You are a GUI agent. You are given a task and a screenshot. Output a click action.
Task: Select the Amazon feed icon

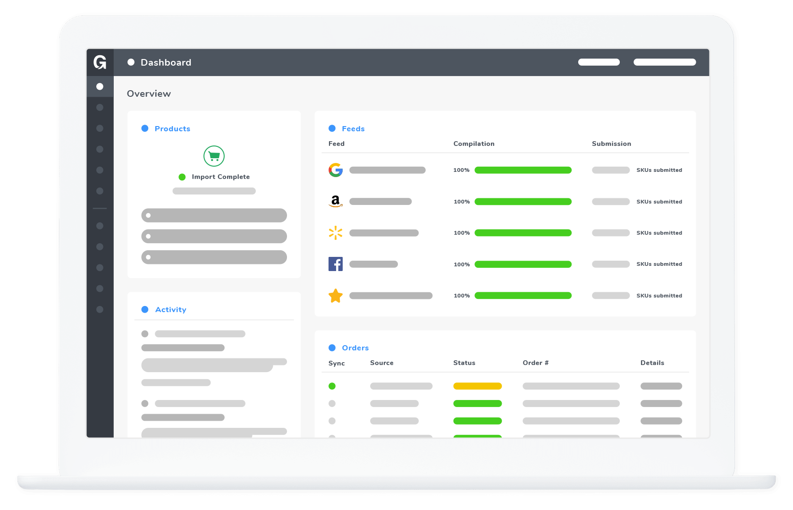336,201
